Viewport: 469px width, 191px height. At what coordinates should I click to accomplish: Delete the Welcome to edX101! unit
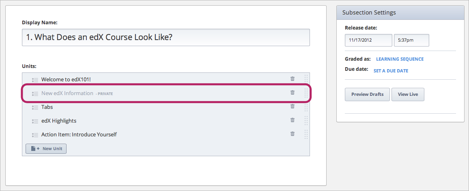(292, 79)
